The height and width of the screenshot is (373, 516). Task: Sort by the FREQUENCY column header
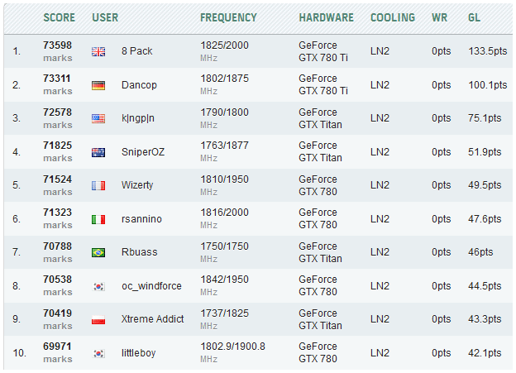pos(228,17)
